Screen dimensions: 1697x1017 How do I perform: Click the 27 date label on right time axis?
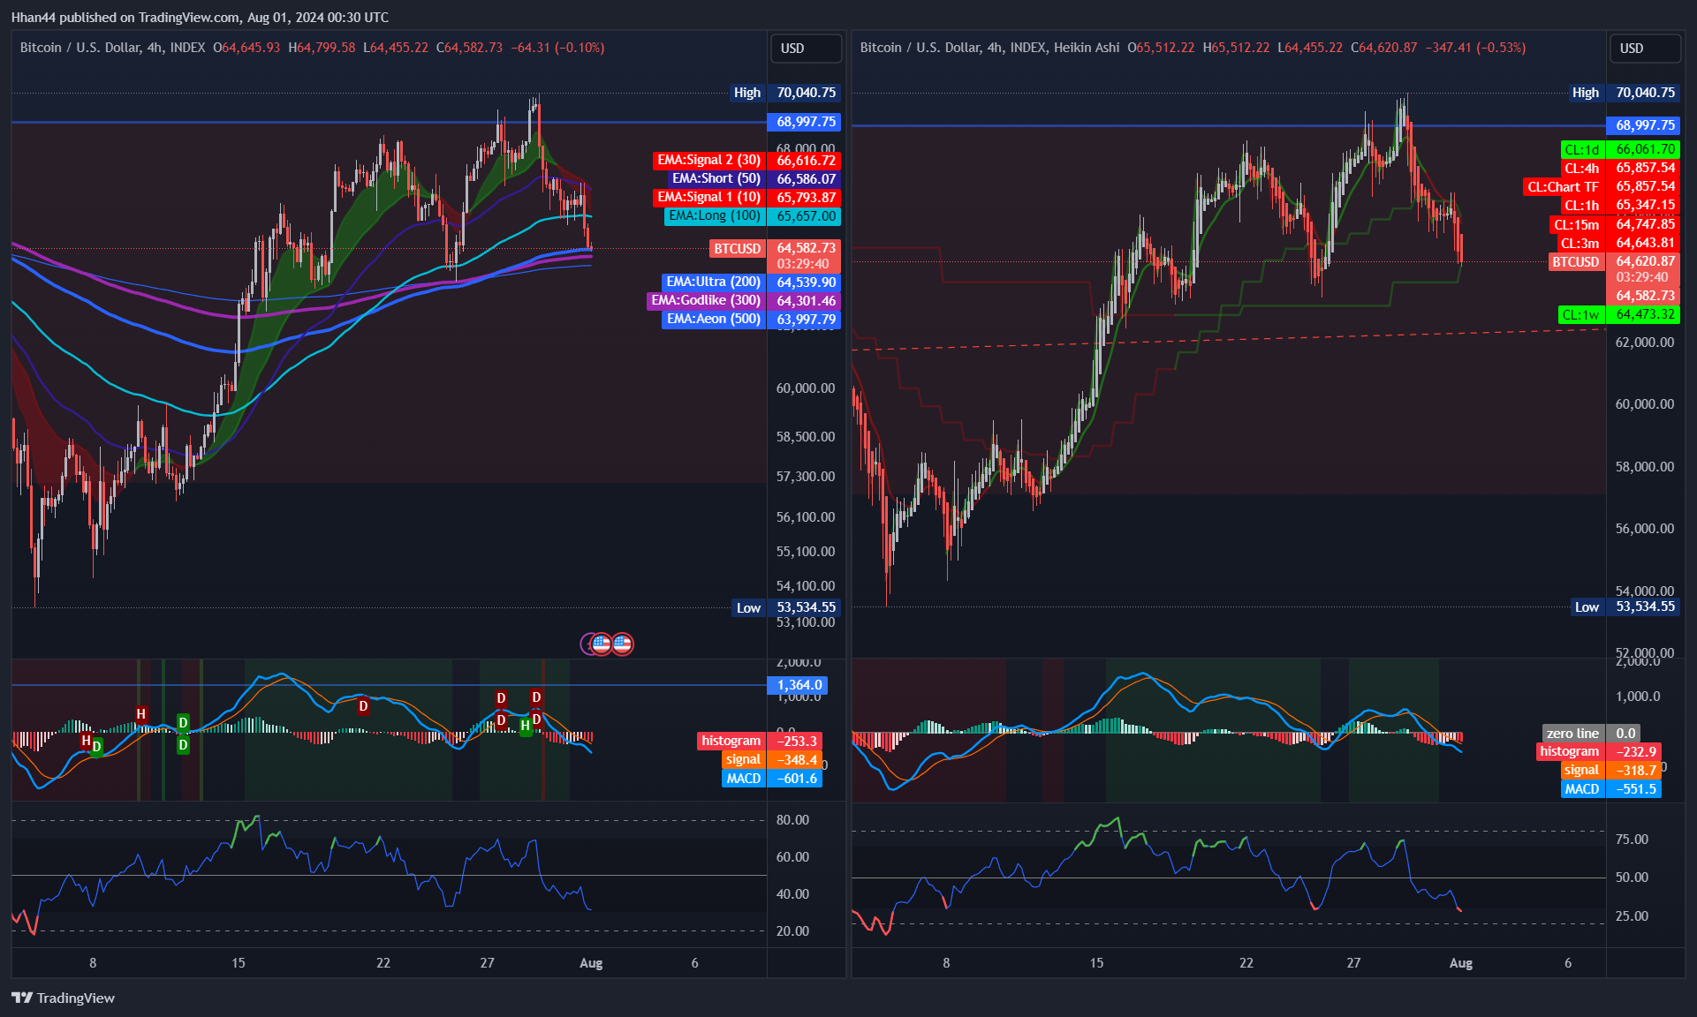1353,963
